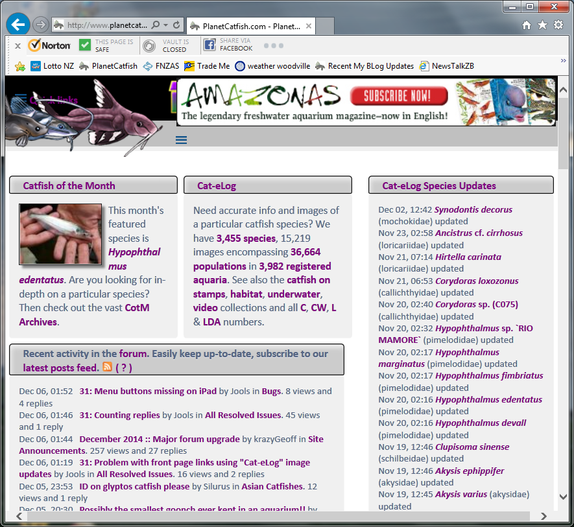Click the vertical scrollbar up arrow
This screenshot has width=574, height=527.
[563, 89]
